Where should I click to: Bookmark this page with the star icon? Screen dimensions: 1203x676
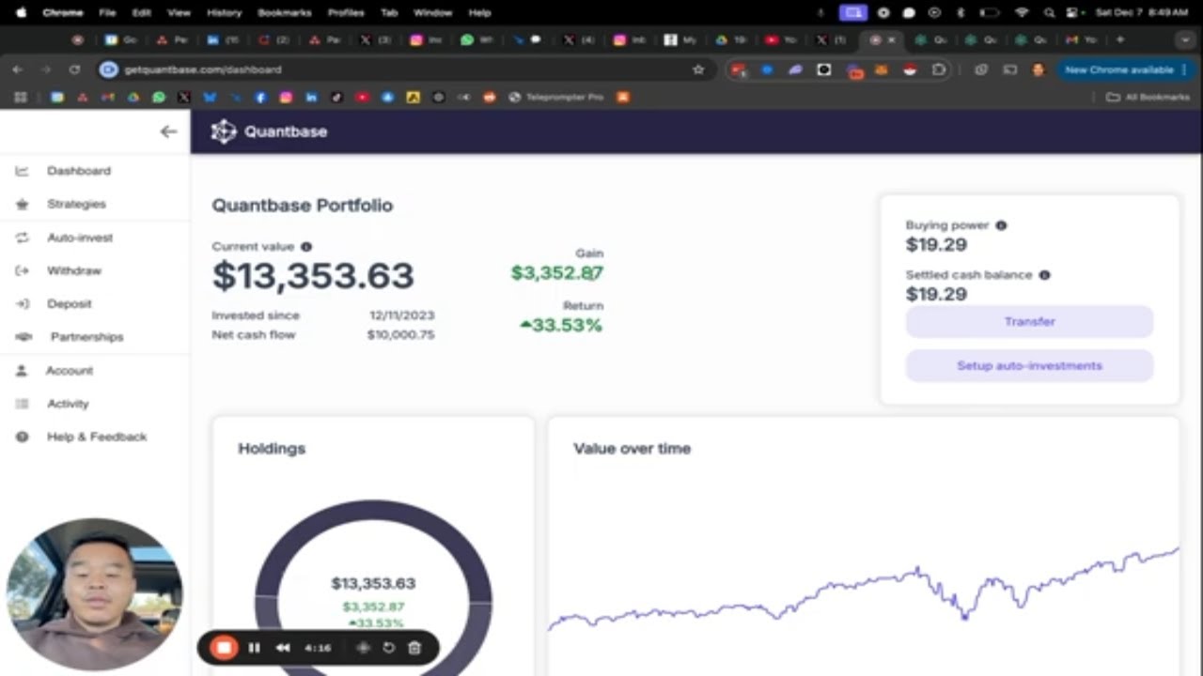(x=698, y=69)
